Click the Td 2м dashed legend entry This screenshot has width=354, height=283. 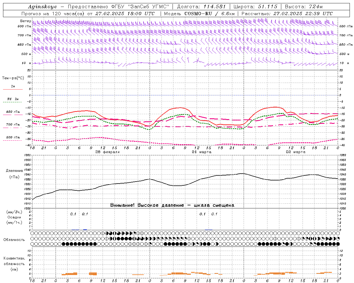[13, 100]
